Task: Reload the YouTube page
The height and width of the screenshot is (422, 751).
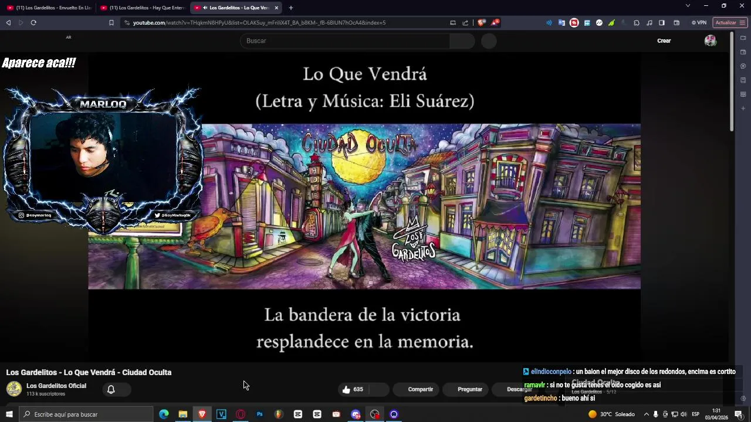Action: tap(33, 22)
